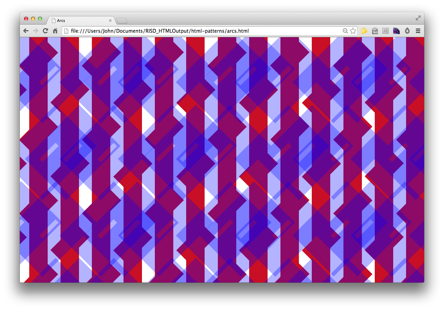Viewport: 444px width, 310px height.
Task: Enter fullscreen with the top-right arrows
Action: pyautogui.click(x=418, y=18)
